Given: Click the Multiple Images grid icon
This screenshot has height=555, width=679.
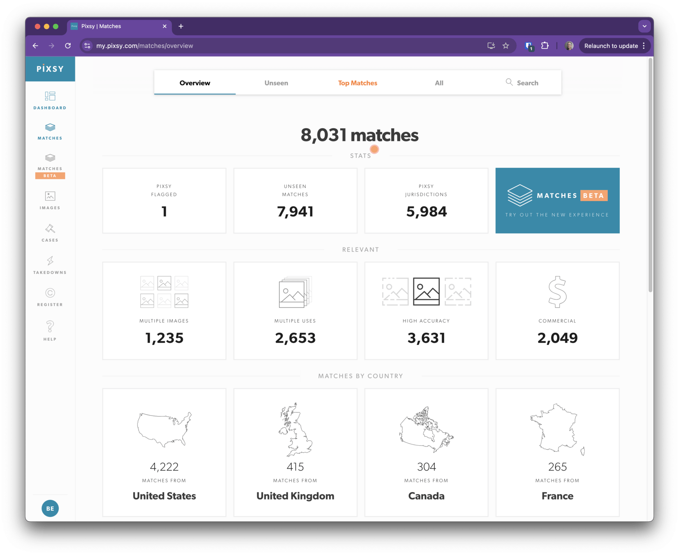Looking at the screenshot, I should pyautogui.click(x=164, y=292).
